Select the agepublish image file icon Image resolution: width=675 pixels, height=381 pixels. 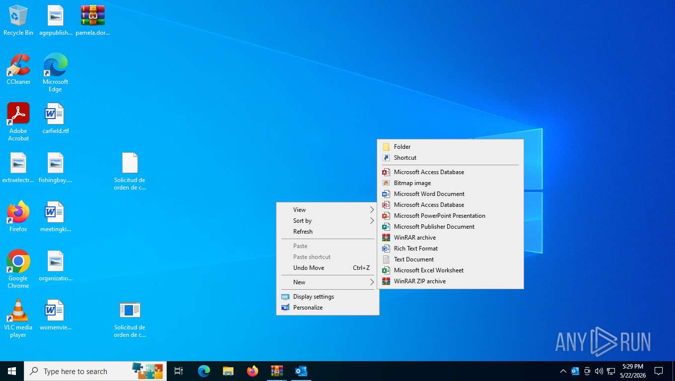coord(56,20)
